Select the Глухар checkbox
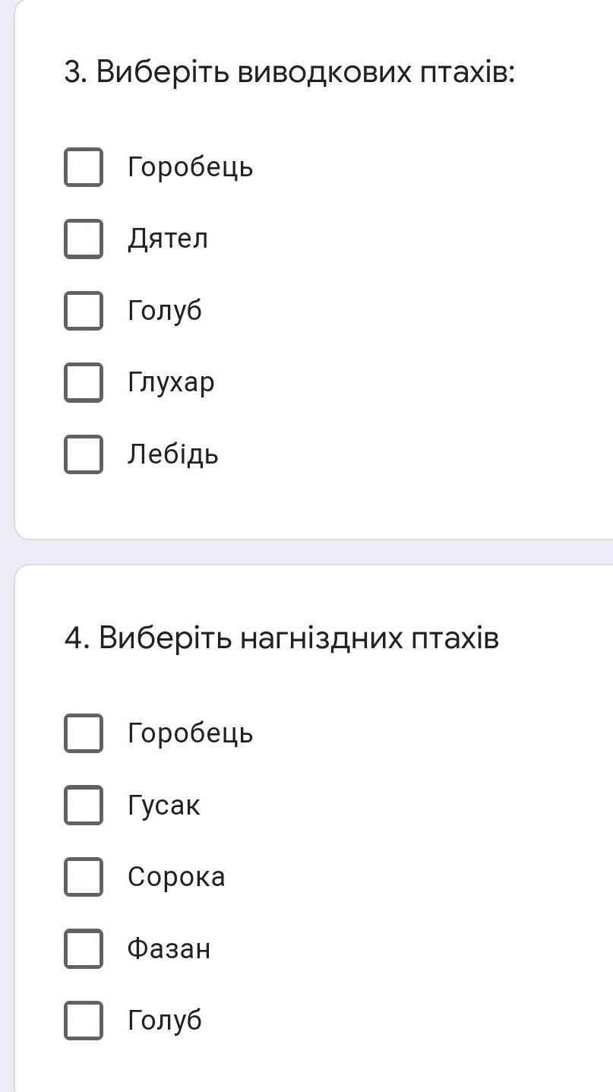The height and width of the screenshot is (1092, 613). pyautogui.click(x=84, y=382)
